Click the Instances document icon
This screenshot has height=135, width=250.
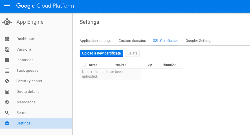[x=7, y=60]
